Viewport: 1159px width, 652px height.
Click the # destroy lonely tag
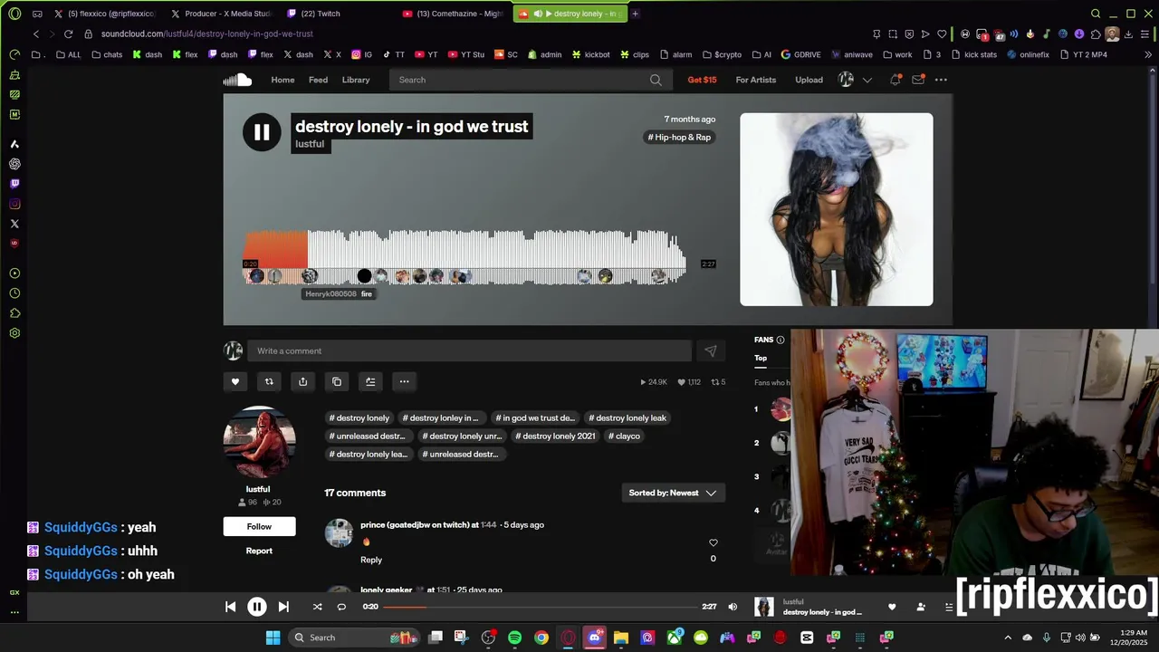(359, 418)
